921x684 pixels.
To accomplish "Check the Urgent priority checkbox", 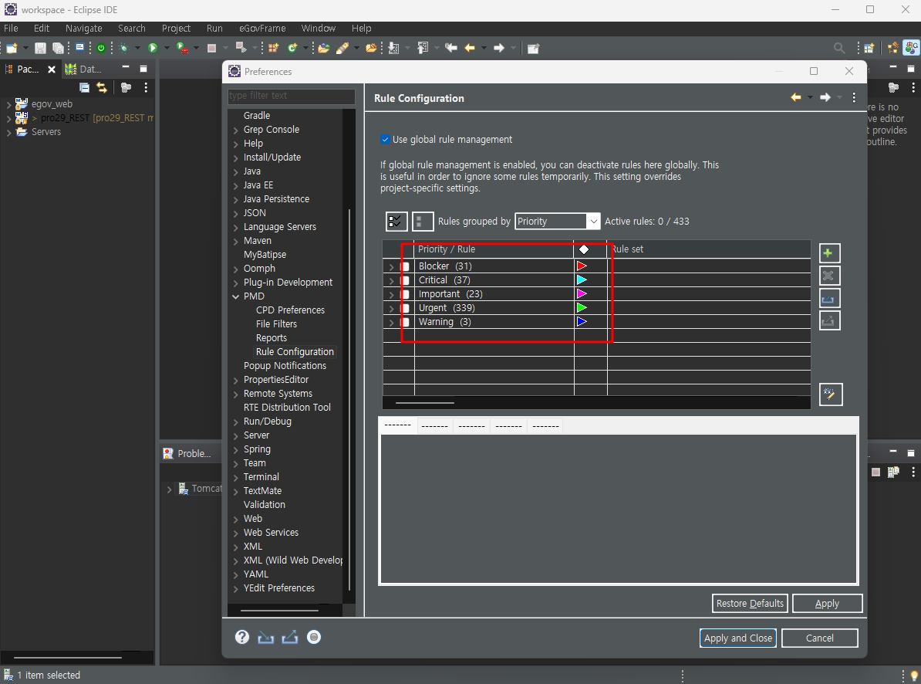I will [405, 308].
